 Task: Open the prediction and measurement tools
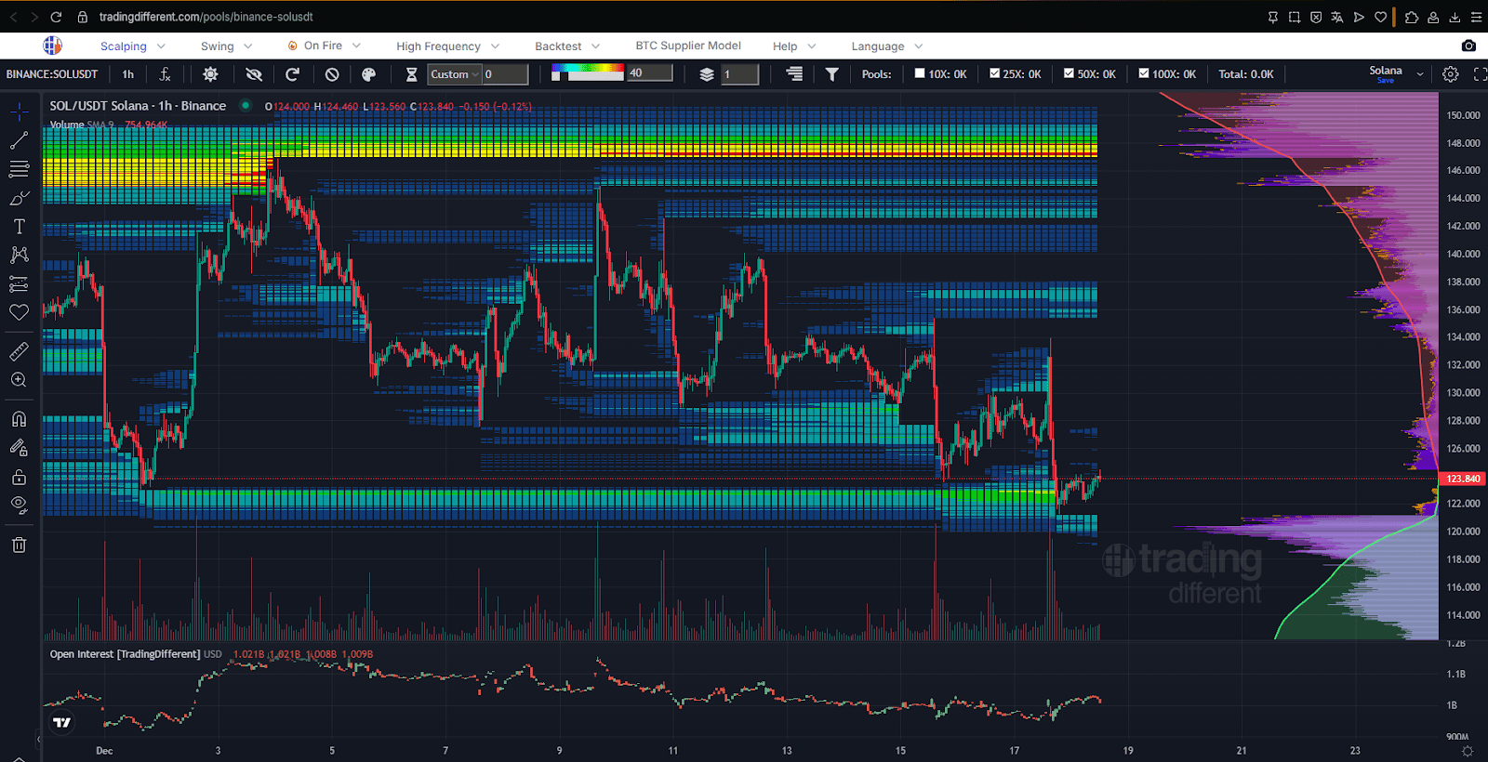(19, 283)
